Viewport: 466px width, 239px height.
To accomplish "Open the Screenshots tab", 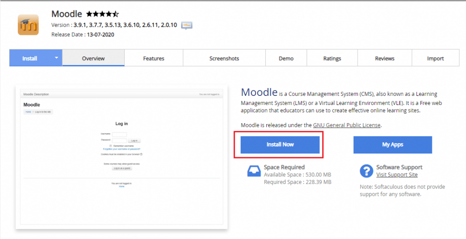I will [224, 58].
